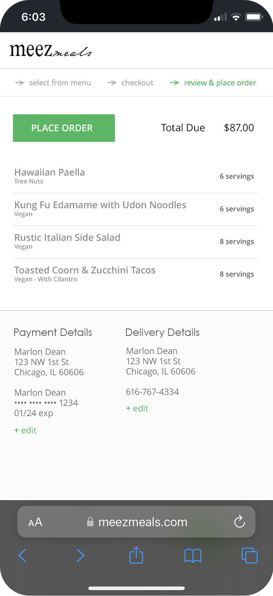This screenshot has height=596, width=273.
Task: Select the Hawaiian Paella item
Action: pos(49,172)
